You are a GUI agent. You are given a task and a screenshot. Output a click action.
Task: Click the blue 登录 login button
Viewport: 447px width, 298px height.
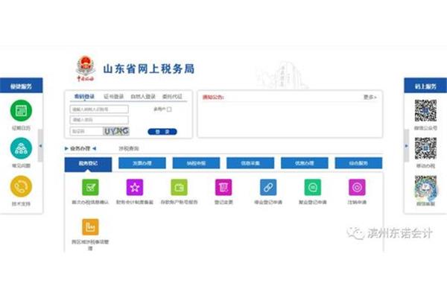[x=162, y=131]
